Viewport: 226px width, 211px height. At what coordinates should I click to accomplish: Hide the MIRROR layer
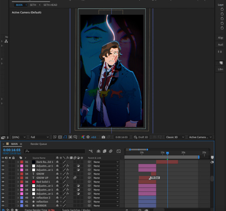3,206
